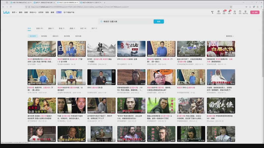Click the bilibili logo

click(x=6, y=12)
